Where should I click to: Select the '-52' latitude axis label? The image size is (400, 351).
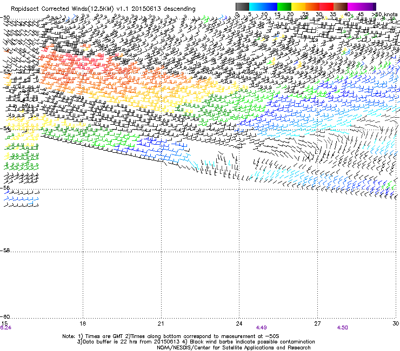click(5, 72)
